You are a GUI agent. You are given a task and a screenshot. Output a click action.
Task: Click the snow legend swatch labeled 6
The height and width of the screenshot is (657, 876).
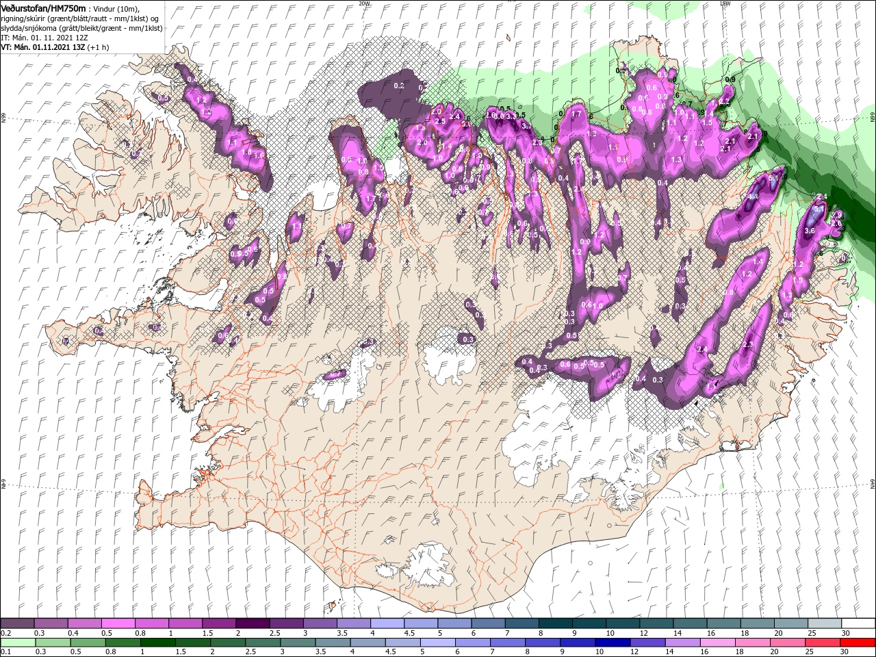[487, 623]
